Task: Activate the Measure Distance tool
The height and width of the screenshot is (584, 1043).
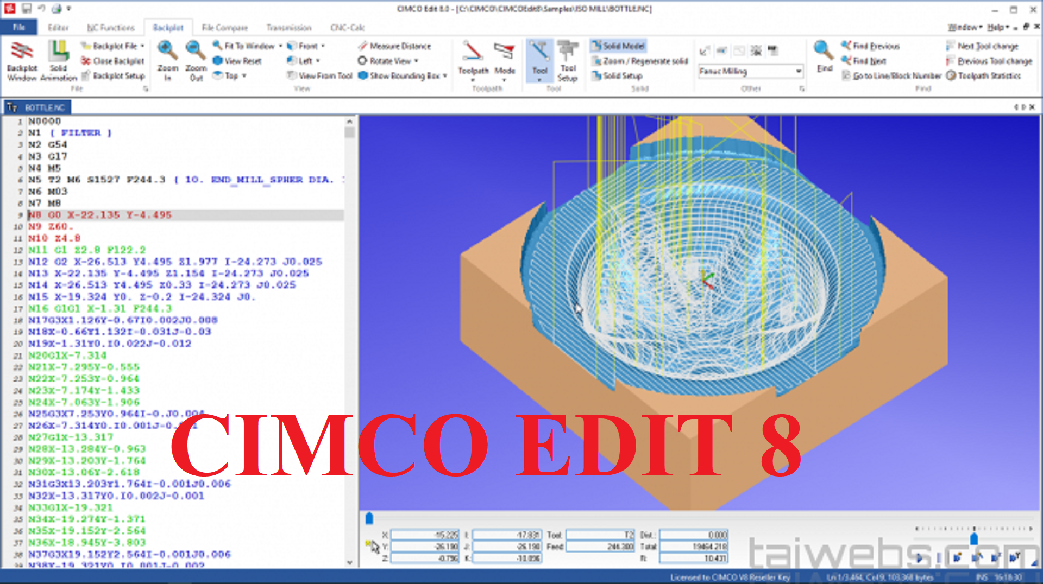Action: [396, 46]
